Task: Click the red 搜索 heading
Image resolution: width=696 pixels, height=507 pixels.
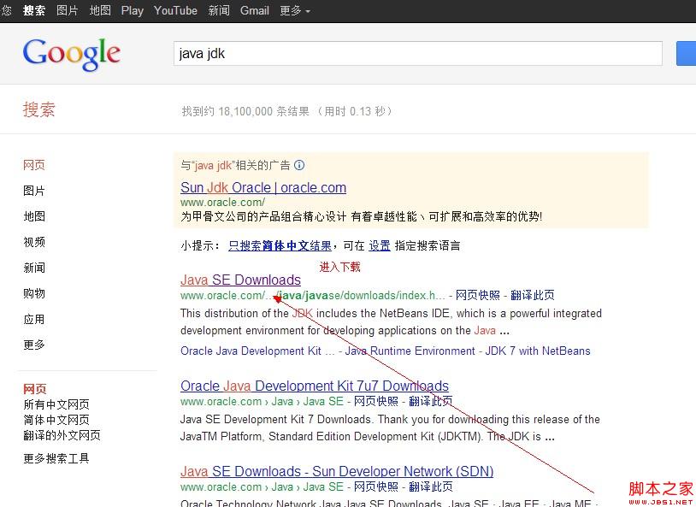Action: pyautogui.click(x=39, y=109)
